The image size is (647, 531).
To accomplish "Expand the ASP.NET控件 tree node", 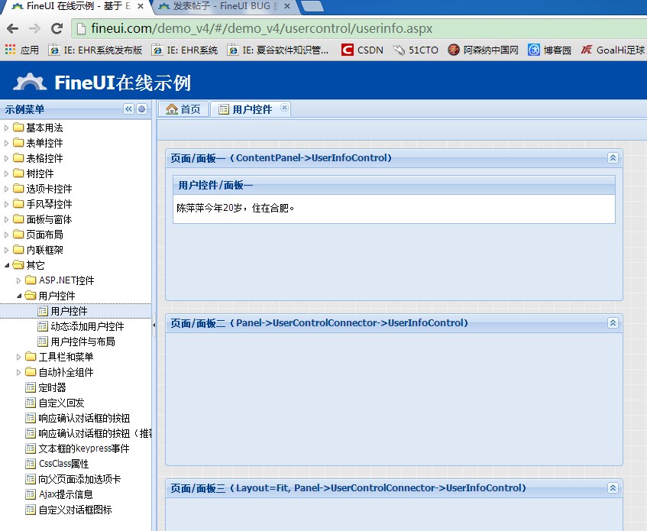I will (x=18, y=280).
